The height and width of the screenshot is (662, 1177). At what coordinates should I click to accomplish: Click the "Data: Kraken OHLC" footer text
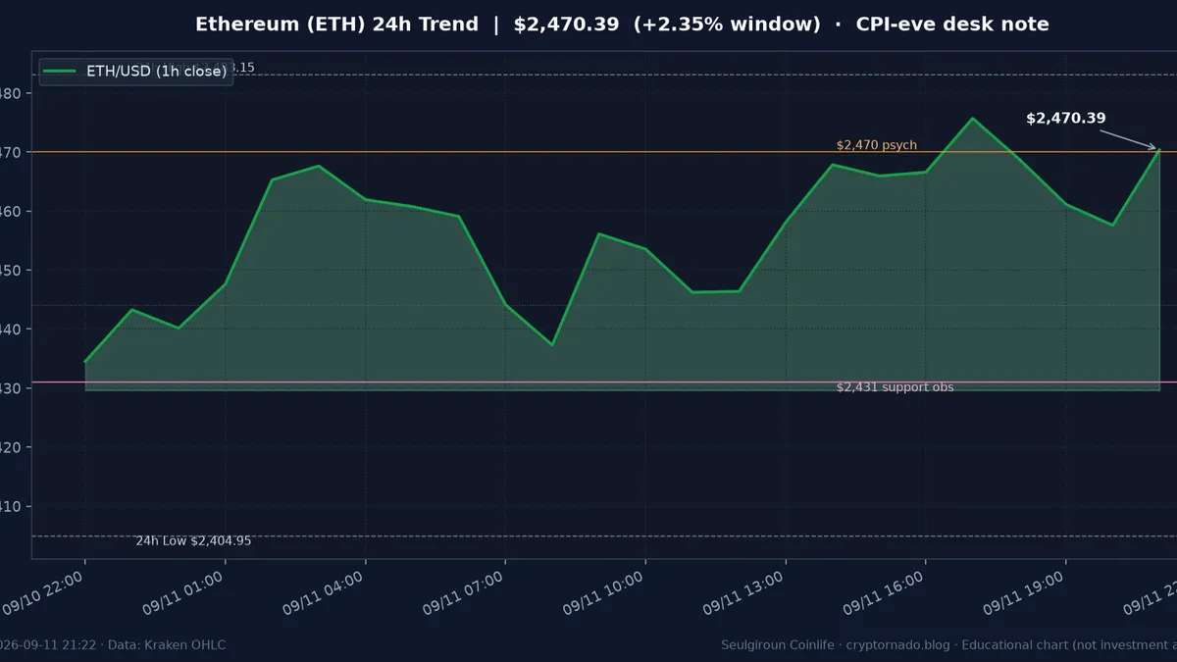click(x=167, y=644)
